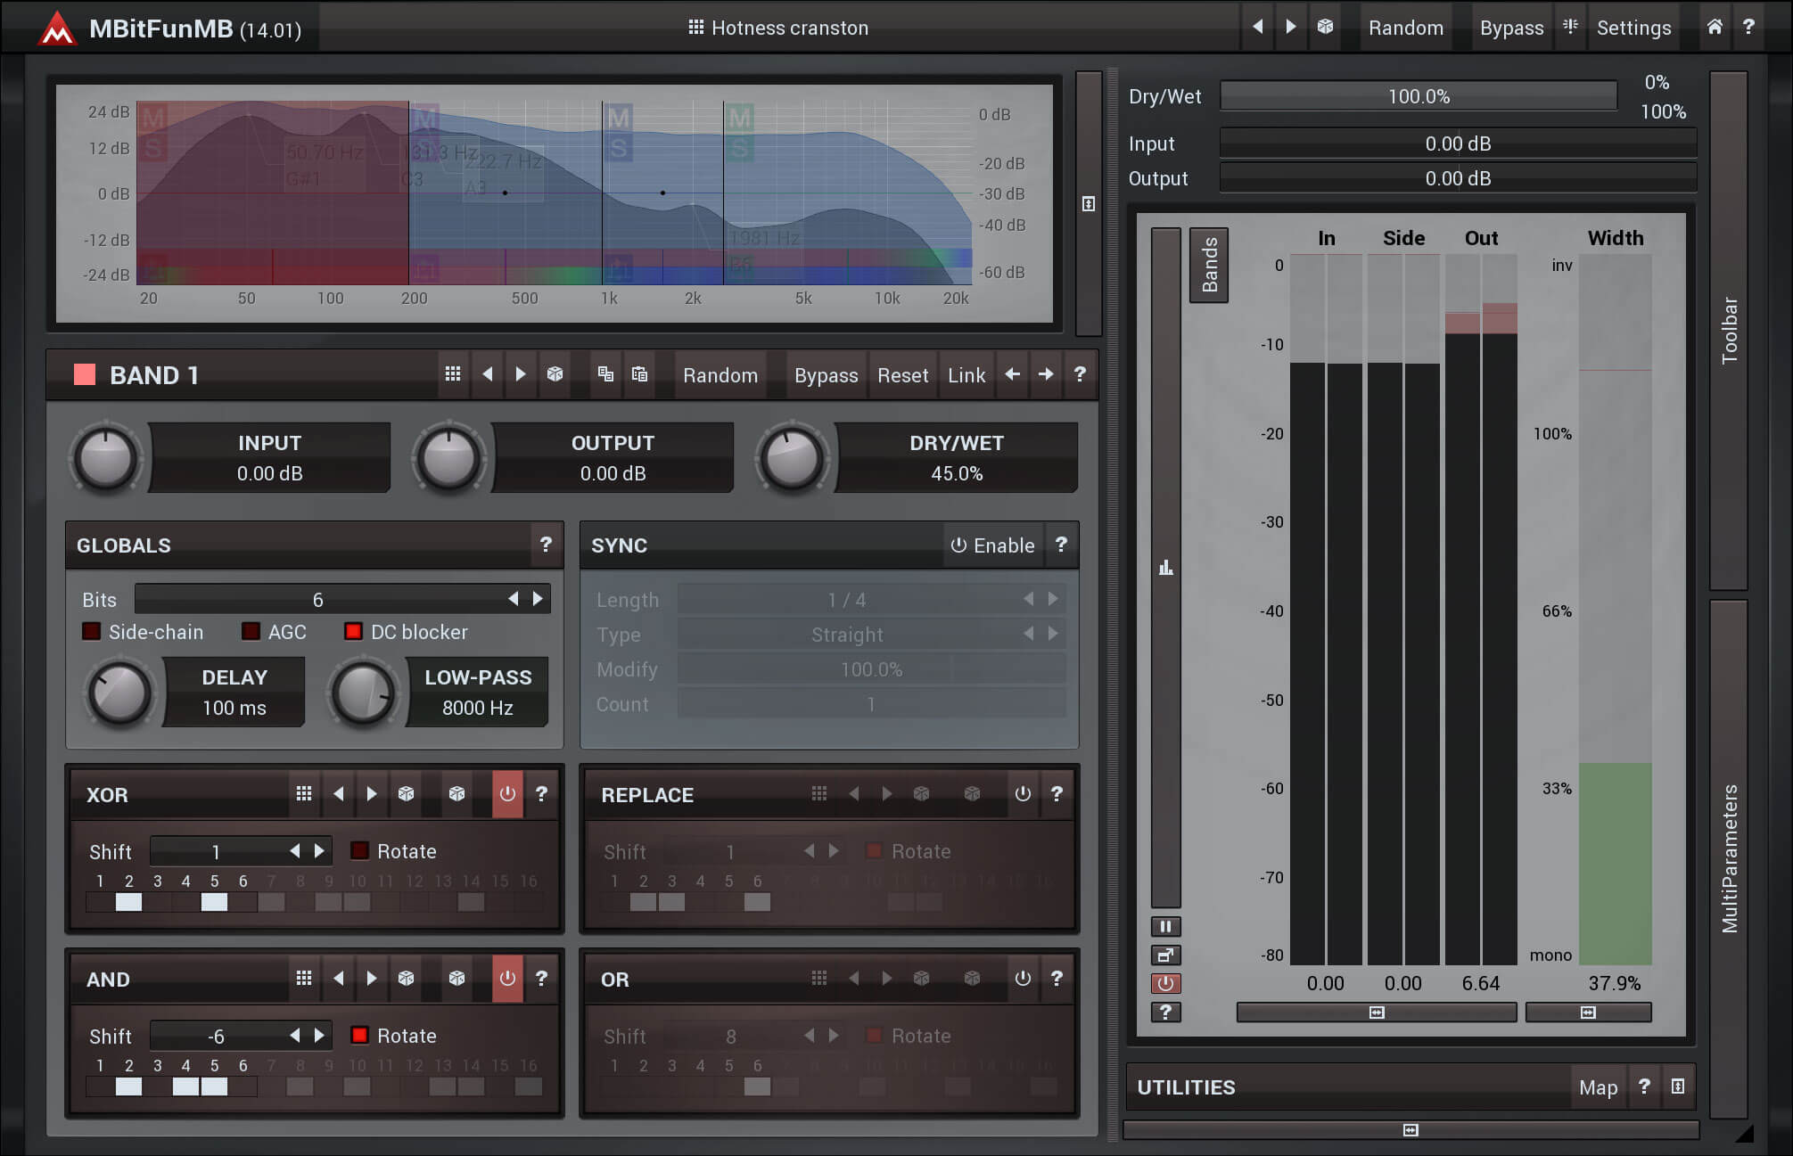This screenshot has height=1156, width=1793.
Task: Load next global preset arrow
Action: click(x=1290, y=27)
